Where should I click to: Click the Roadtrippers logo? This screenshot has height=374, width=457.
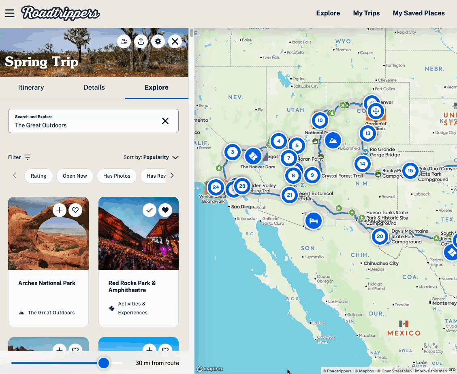click(x=60, y=13)
